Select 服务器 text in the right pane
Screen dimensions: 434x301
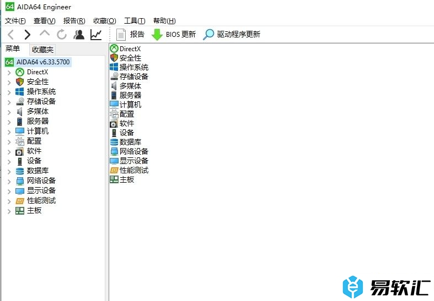point(130,96)
